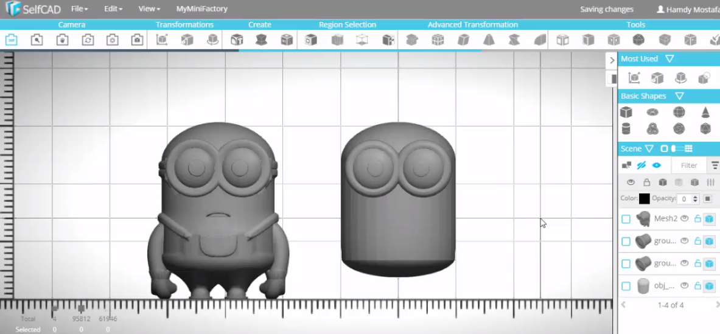Click the blue crossed-eye hide icon in Scene
Viewport: 720px width, 334px height.
pos(641,165)
